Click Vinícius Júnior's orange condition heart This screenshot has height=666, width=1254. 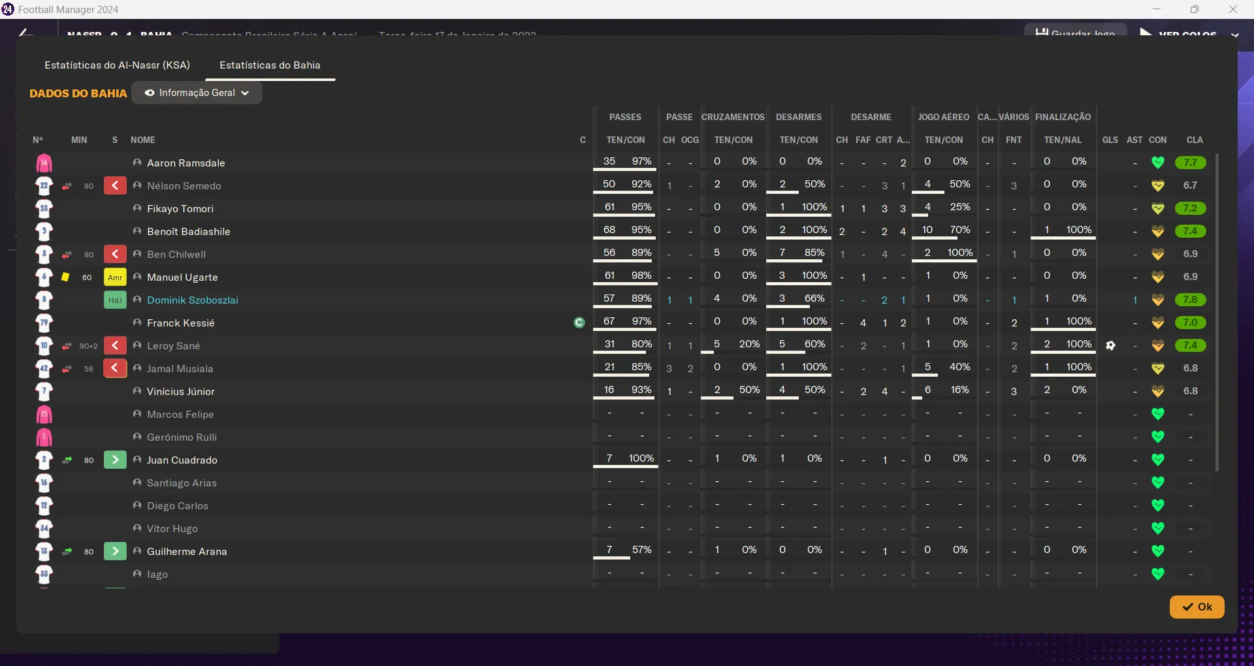(1158, 391)
